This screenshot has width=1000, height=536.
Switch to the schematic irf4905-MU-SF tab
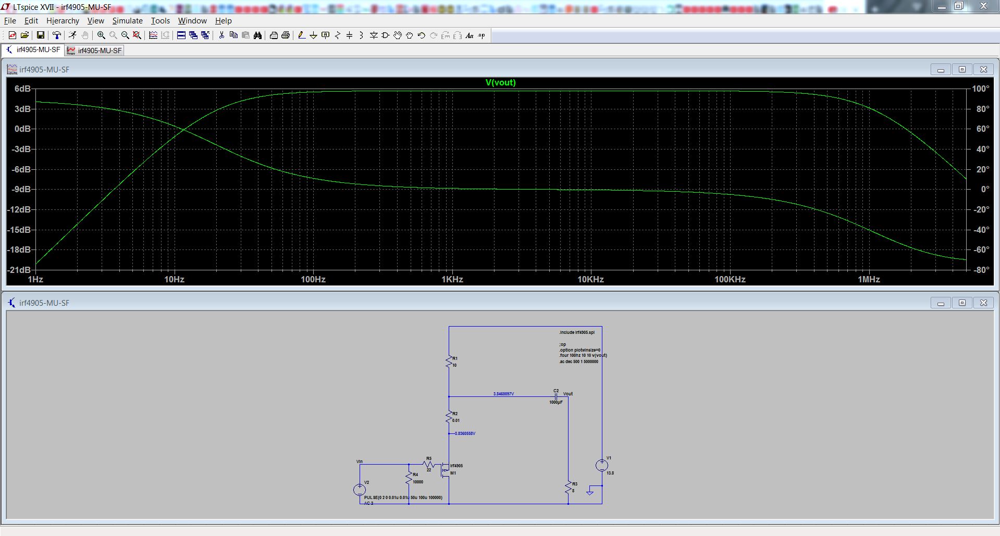(33, 50)
